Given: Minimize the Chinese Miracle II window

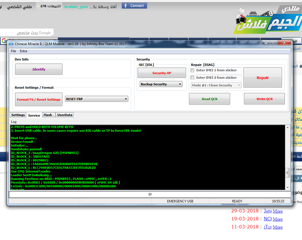Looking at the screenshot, I should click(x=266, y=43).
